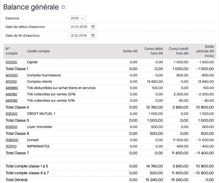Open the calendar for the end date
The image size is (219, 183).
click(93, 36)
